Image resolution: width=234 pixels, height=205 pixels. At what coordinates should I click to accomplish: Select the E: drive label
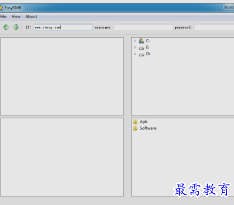[148, 47]
